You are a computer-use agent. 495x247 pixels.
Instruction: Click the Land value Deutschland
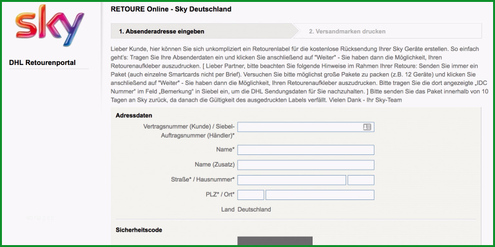[254, 210]
